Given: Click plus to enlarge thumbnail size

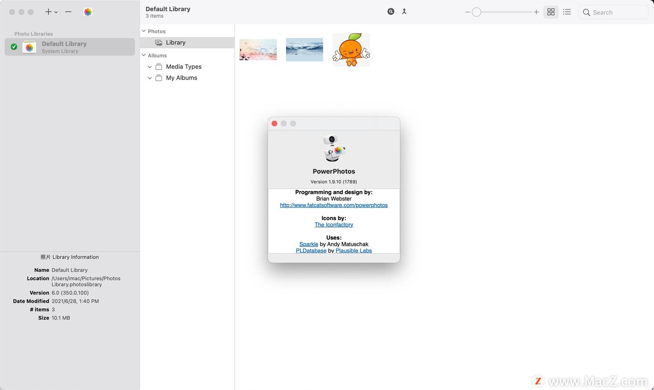Looking at the screenshot, I should click(536, 12).
